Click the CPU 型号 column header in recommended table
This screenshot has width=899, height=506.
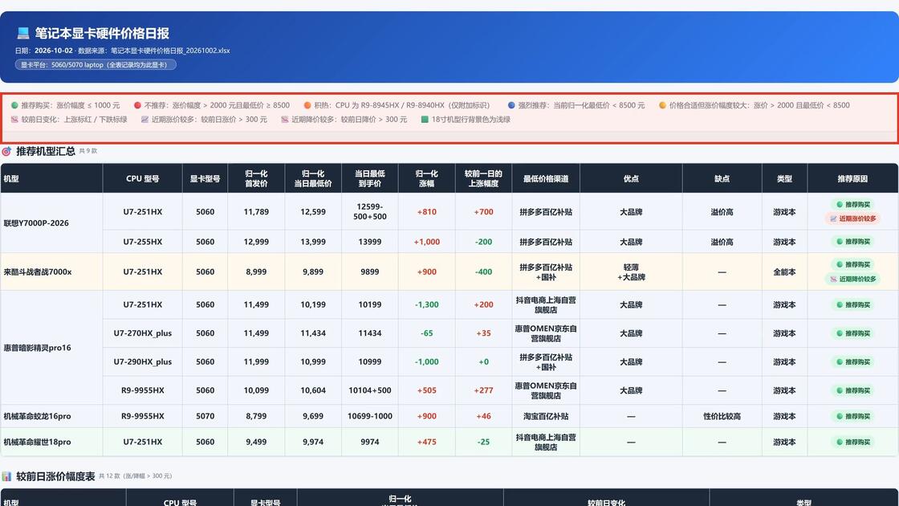coord(143,178)
